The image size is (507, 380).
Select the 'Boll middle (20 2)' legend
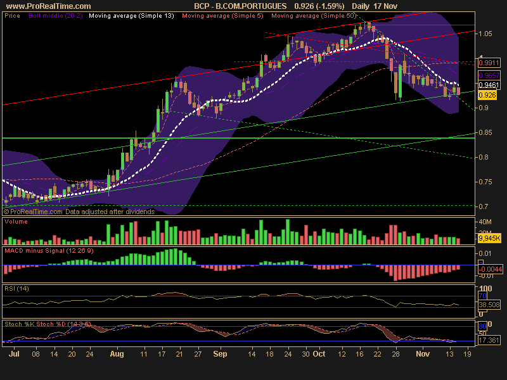(56, 16)
